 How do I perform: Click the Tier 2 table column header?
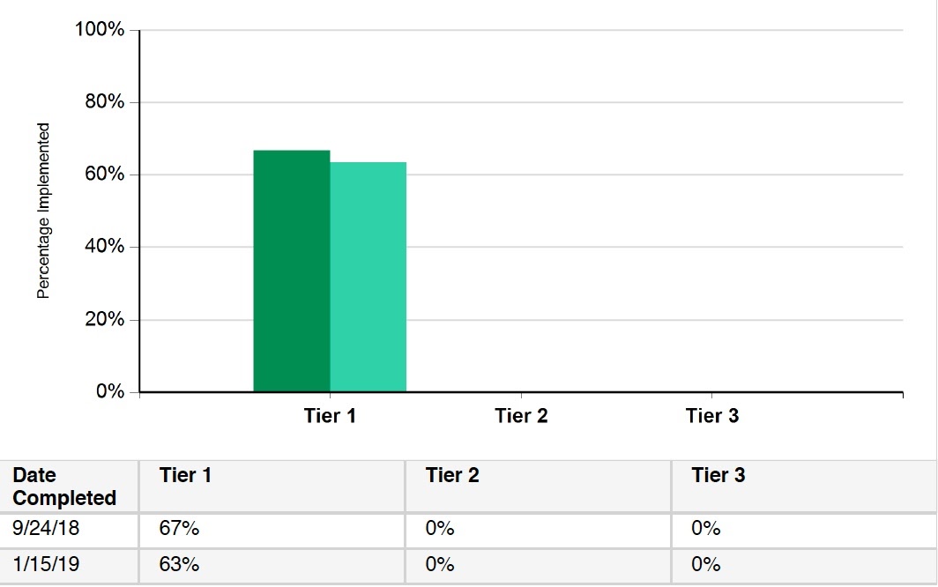pyautogui.click(x=538, y=487)
